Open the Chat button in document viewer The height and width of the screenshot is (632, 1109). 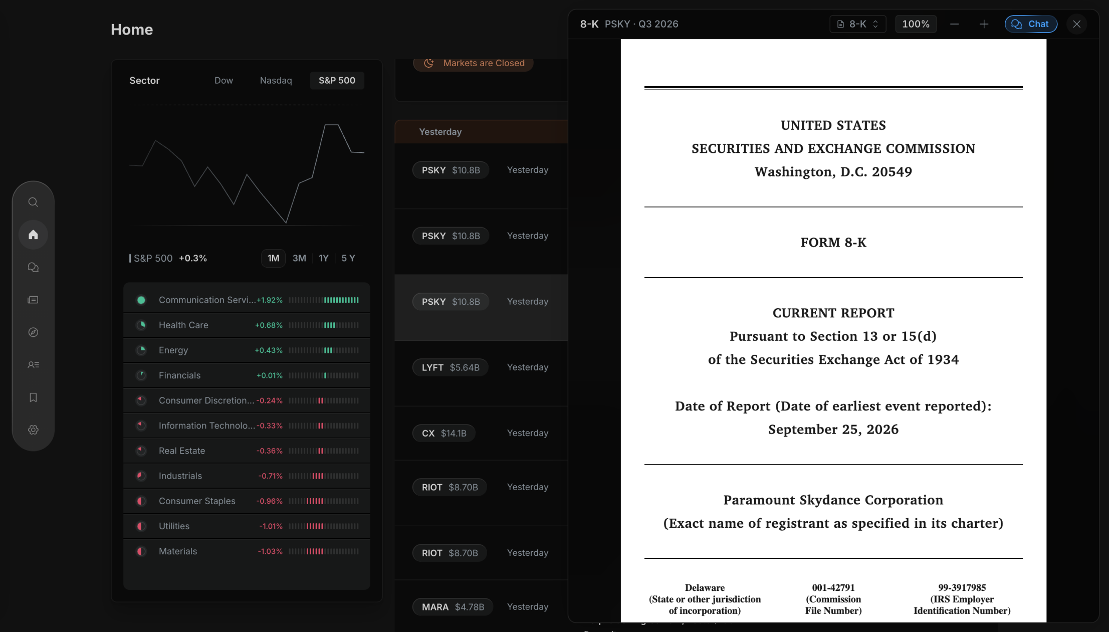coord(1031,24)
